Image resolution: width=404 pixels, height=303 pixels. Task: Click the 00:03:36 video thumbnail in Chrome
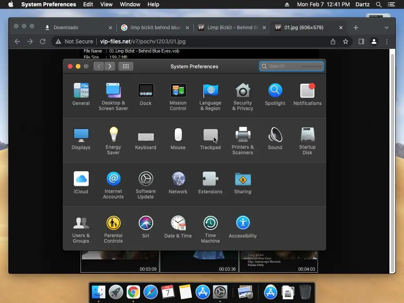coord(199,261)
